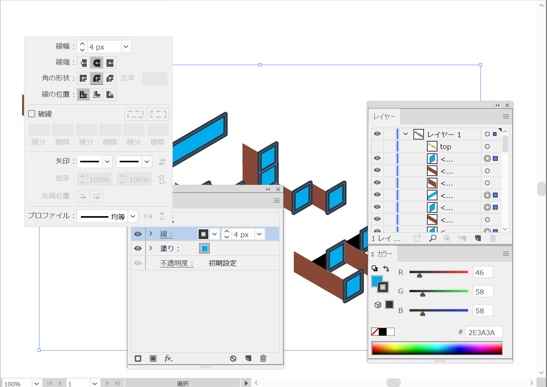Viewport: 547px width, 387px height.
Task: Click the 線 stroke label link
Action: coord(166,234)
